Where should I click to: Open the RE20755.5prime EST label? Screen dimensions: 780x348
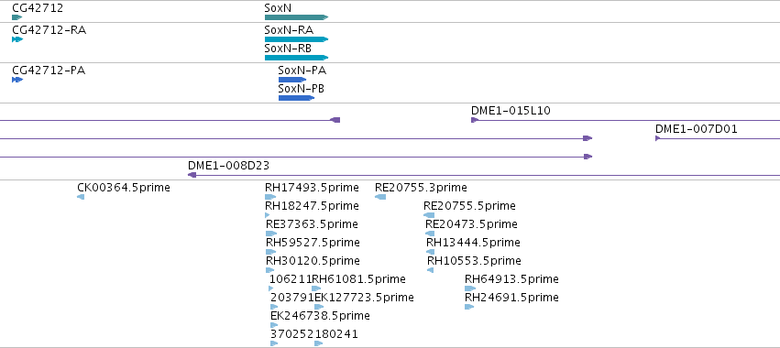[x=469, y=206]
